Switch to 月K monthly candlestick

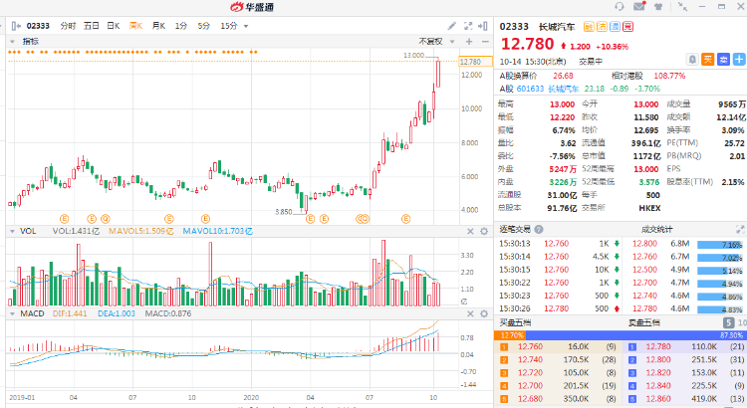coord(158,26)
